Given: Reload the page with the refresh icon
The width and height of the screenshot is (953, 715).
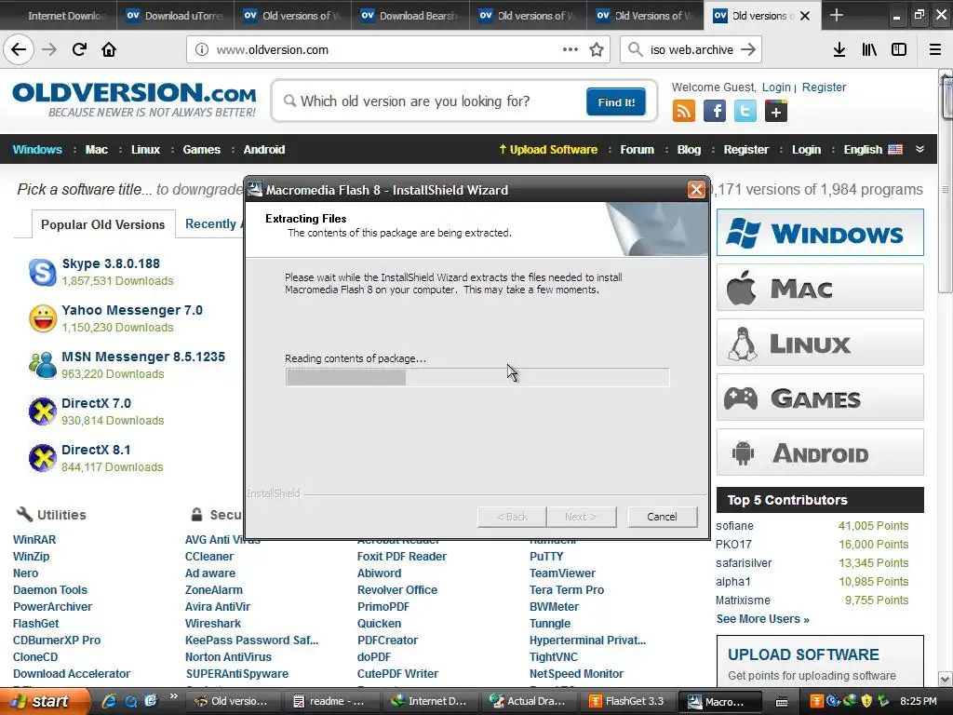Looking at the screenshot, I should tap(79, 50).
